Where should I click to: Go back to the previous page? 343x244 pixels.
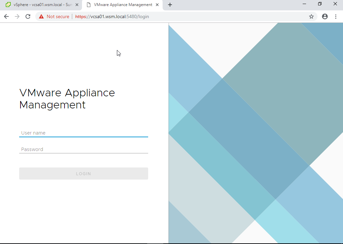[x=6, y=16]
